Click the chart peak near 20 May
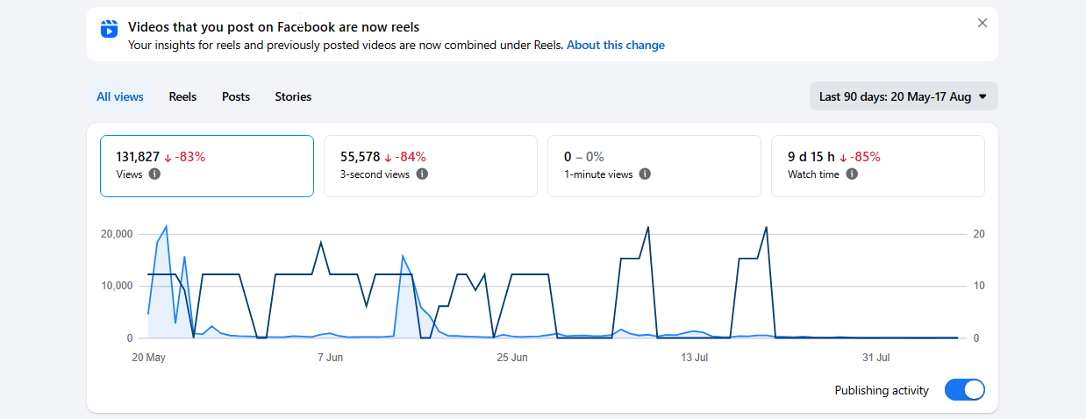The width and height of the screenshot is (1086, 419). tap(167, 226)
